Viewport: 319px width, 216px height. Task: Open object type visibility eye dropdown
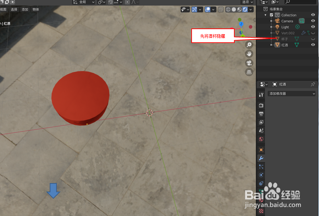coord(185,9)
